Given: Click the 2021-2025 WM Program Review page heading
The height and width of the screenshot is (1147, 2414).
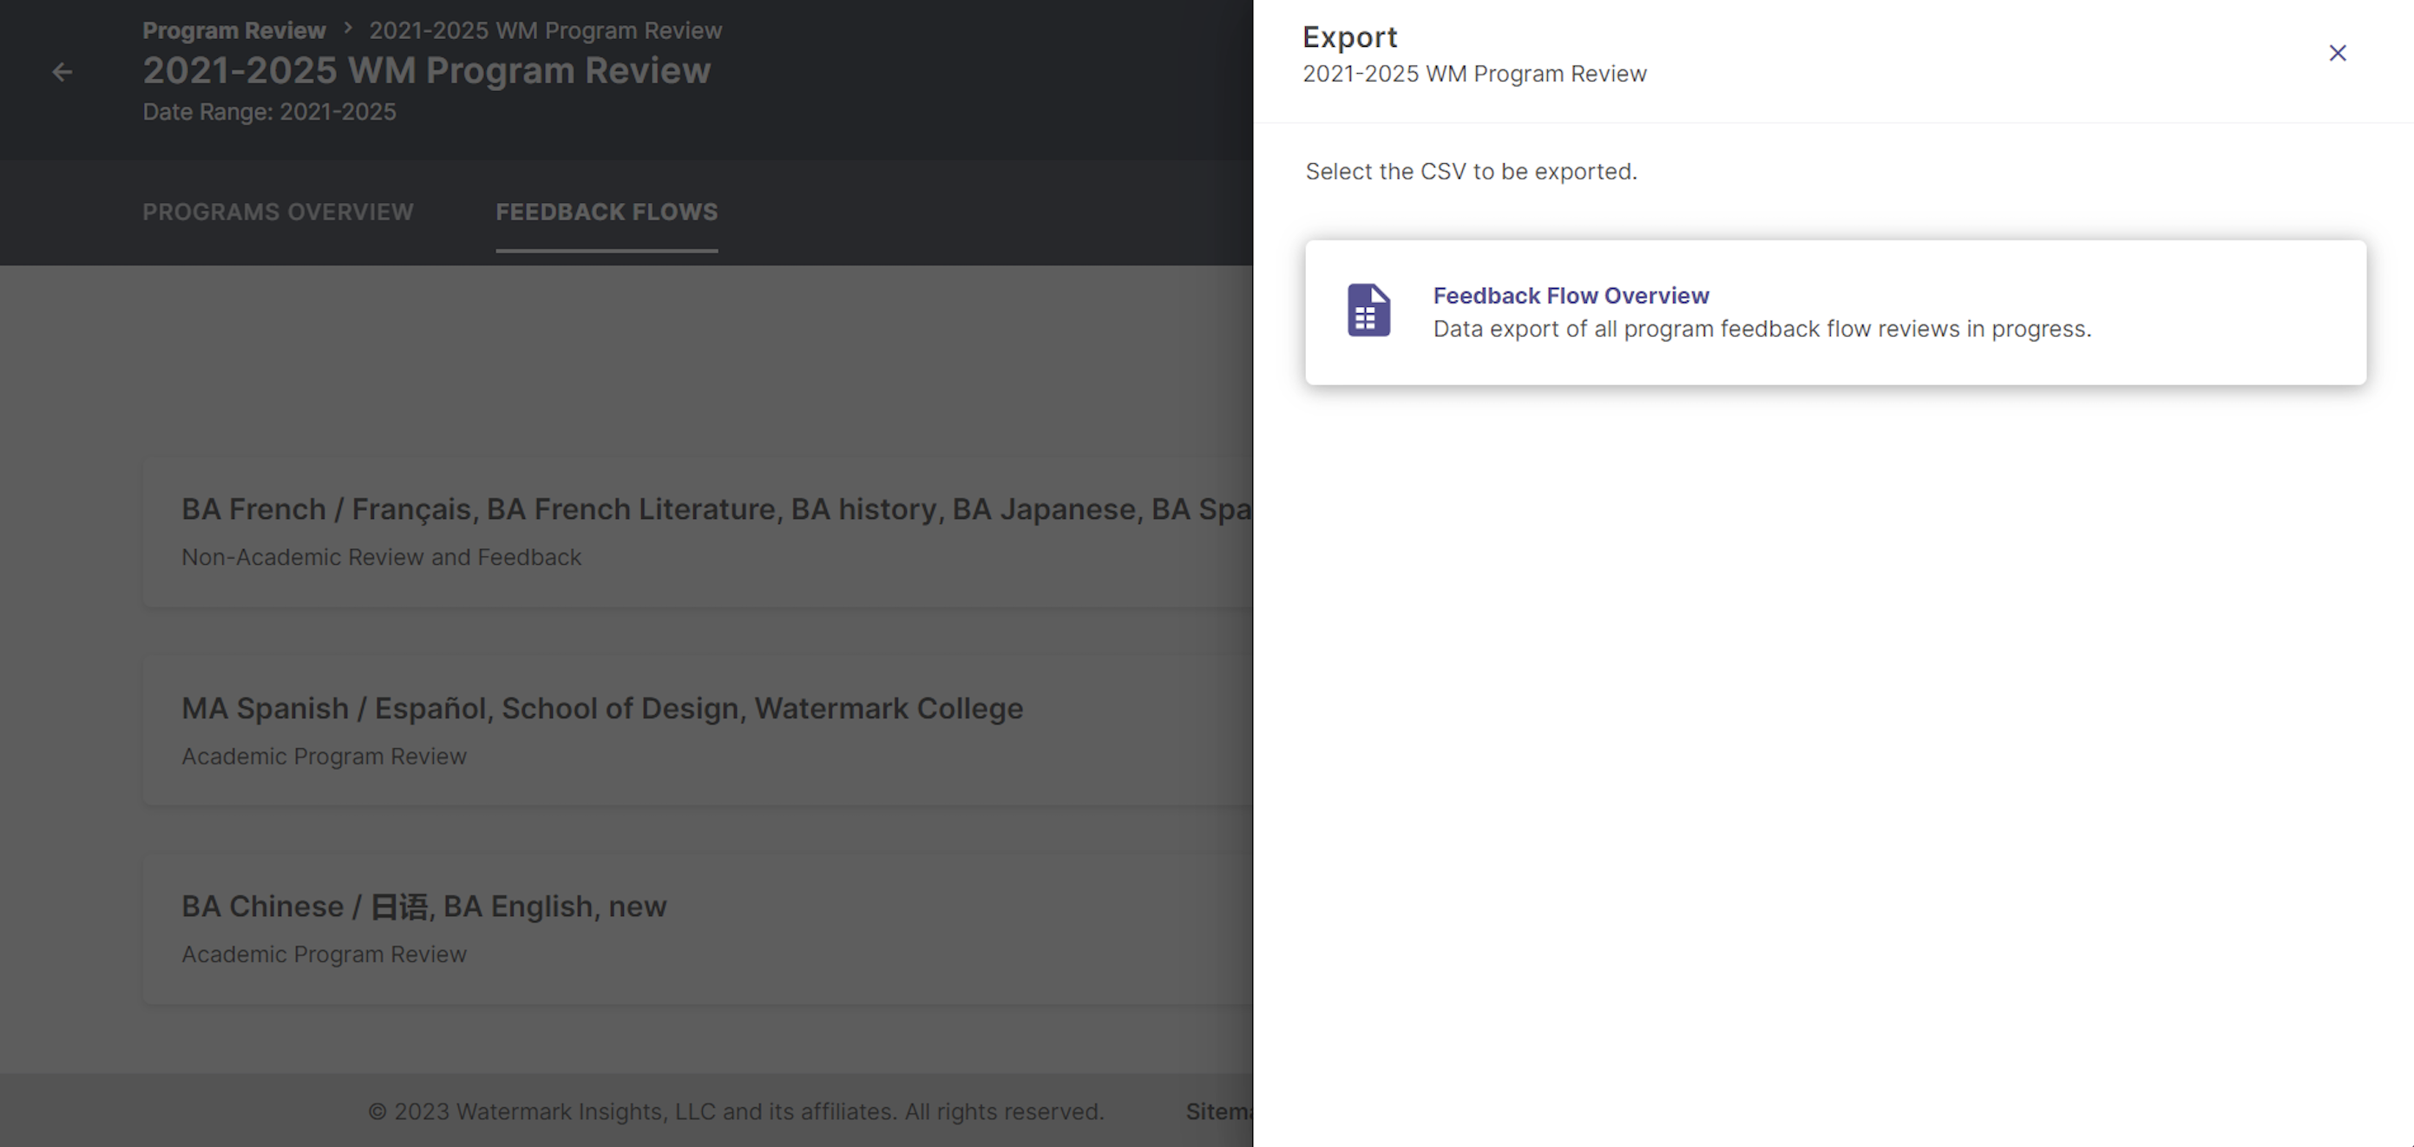Looking at the screenshot, I should tap(426, 70).
